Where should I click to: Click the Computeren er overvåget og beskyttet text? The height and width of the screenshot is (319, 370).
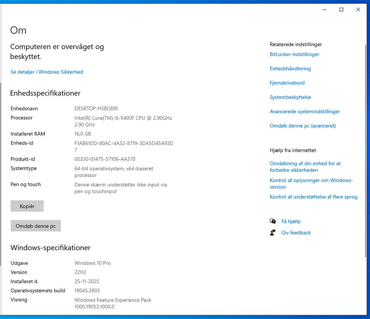click(57, 52)
